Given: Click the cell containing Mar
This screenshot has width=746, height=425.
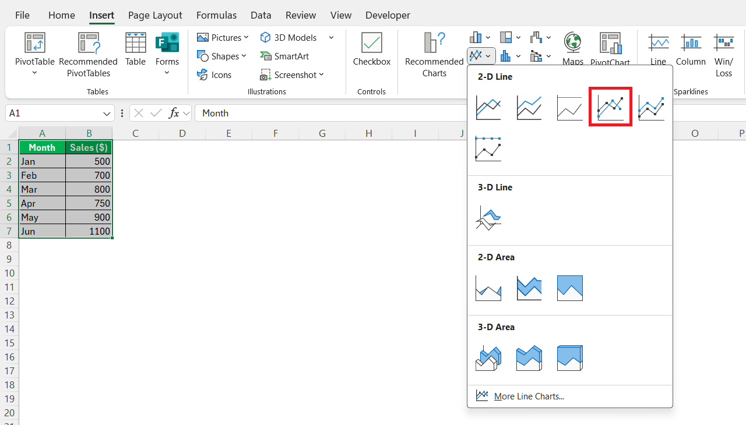Looking at the screenshot, I should pyautogui.click(x=43, y=189).
